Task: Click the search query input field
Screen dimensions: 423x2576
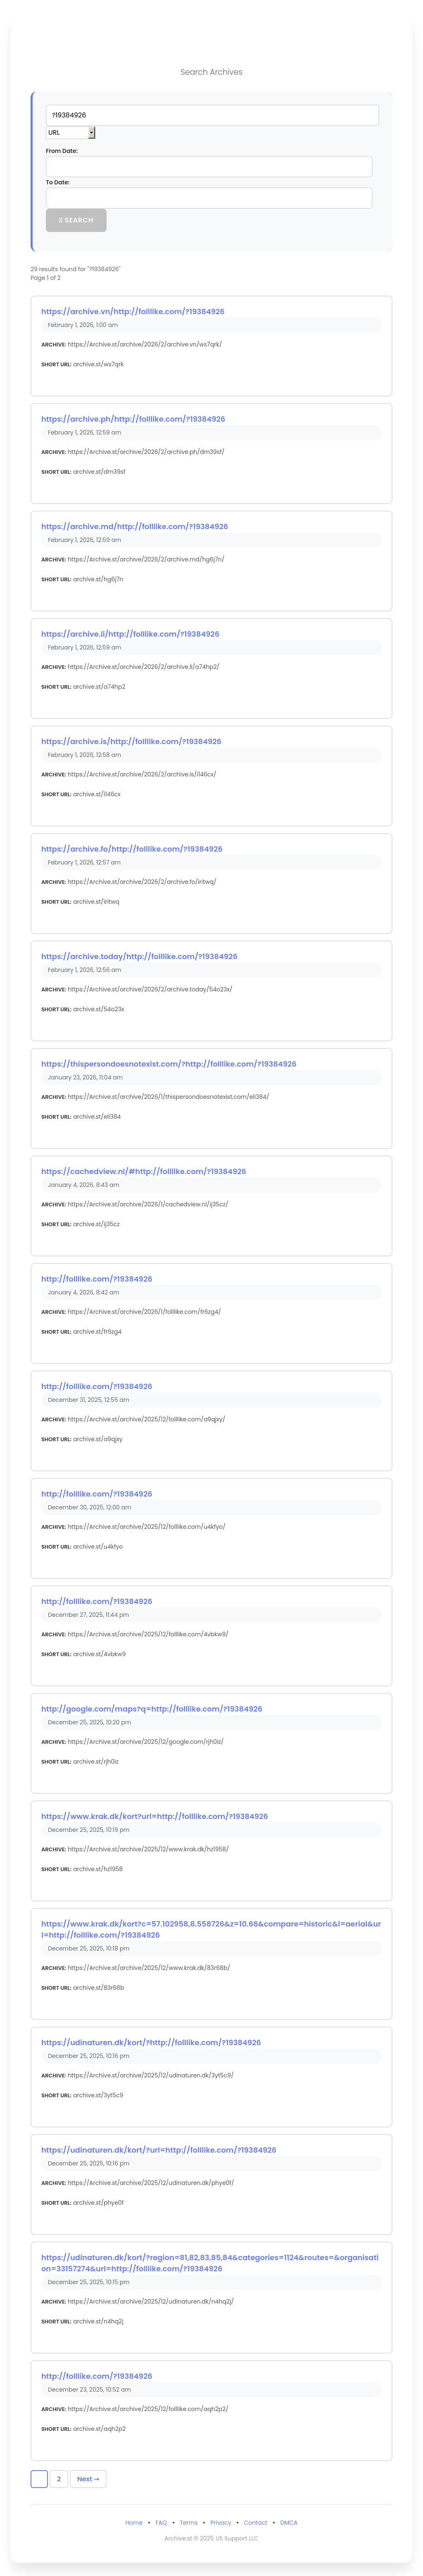Action: (211, 115)
